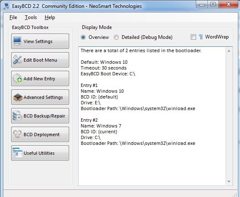
Task: Click 'BCD ID: {default}' line
Action: click(x=99, y=97)
